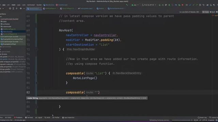Open the Event Log panel
Viewport: 218px width, 122px height.
coord(202,118)
